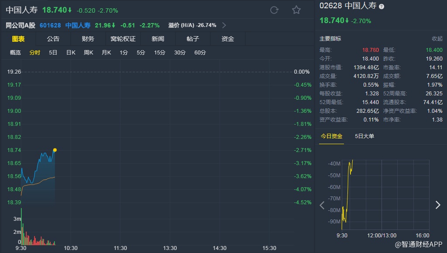Select the 新闻 tab
The width and height of the screenshot is (447, 253).
(x=158, y=39)
